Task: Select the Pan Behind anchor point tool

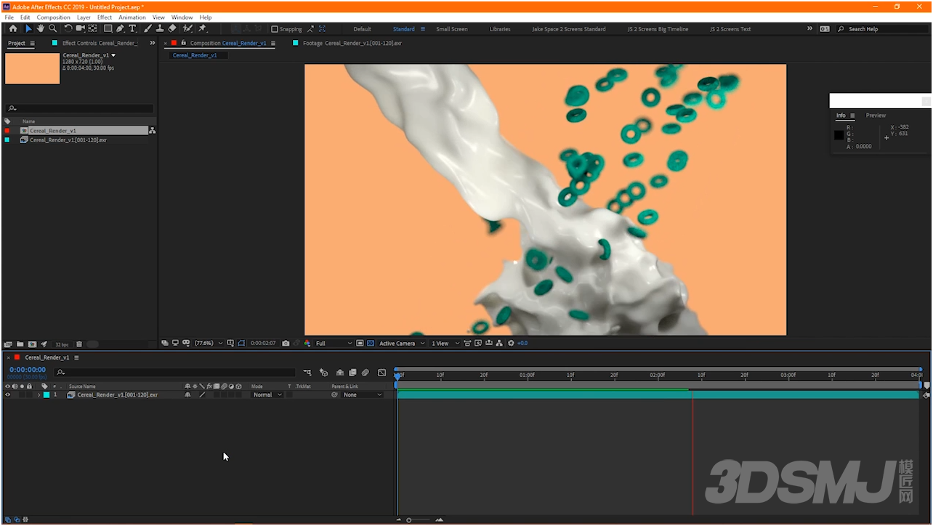Action: point(93,29)
